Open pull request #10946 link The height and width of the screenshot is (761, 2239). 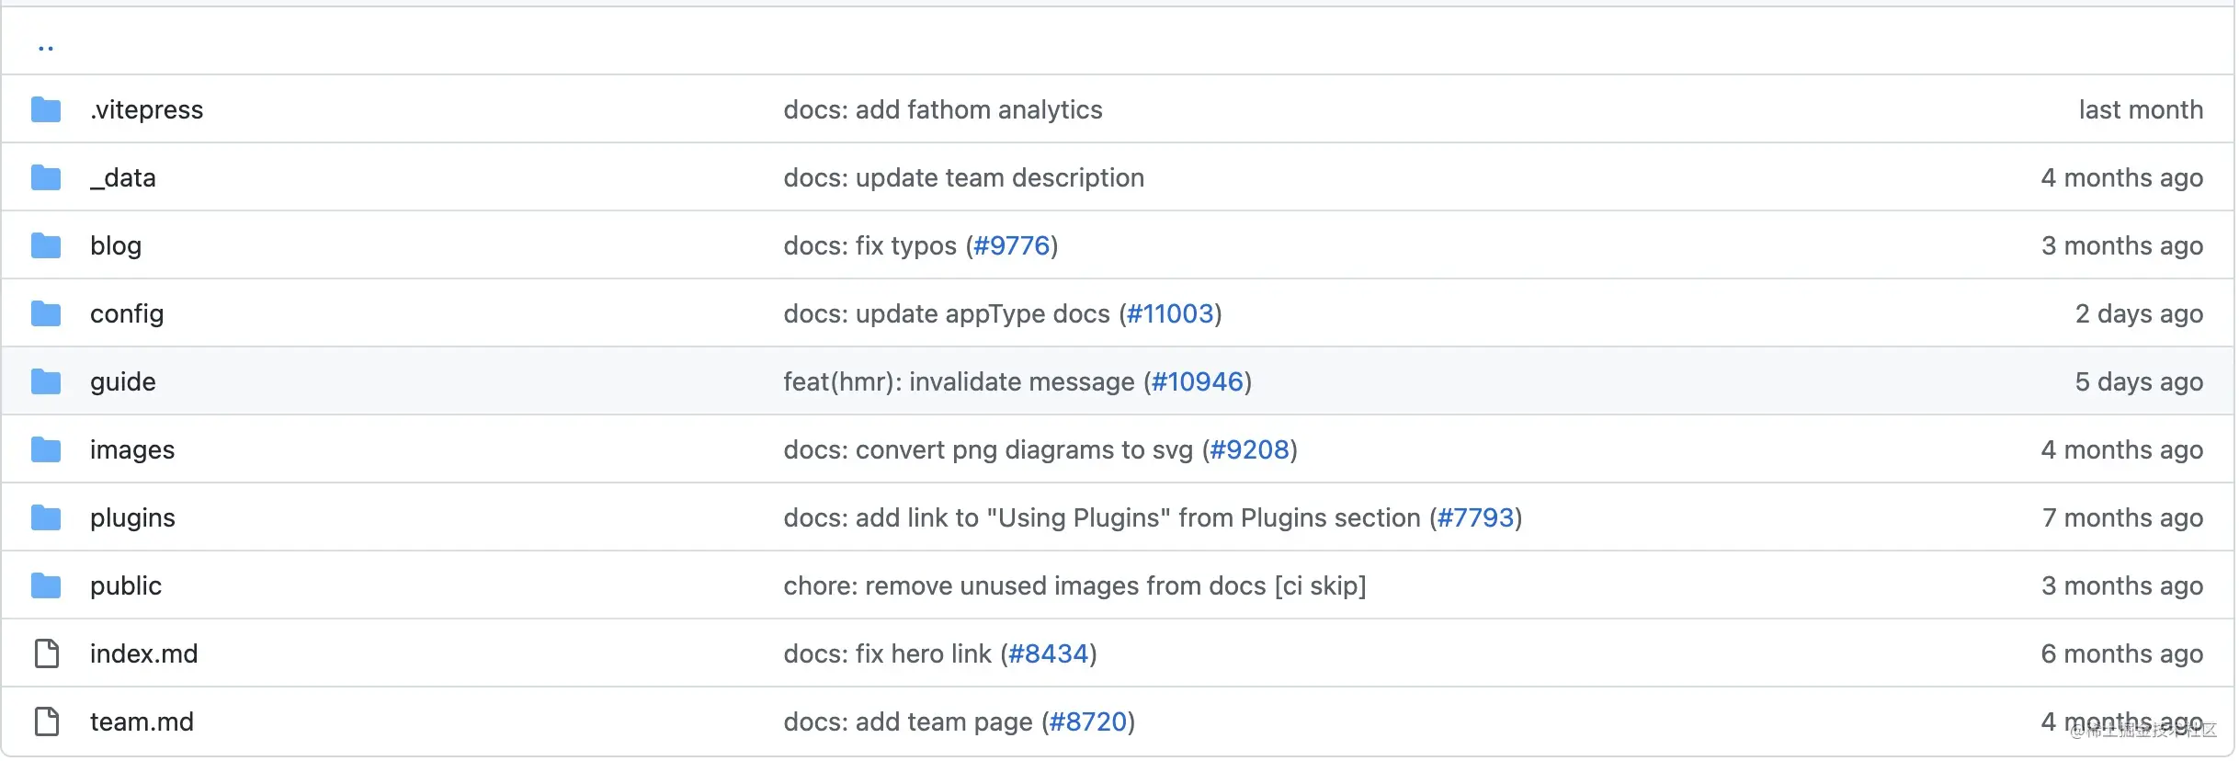tap(1197, 382)
